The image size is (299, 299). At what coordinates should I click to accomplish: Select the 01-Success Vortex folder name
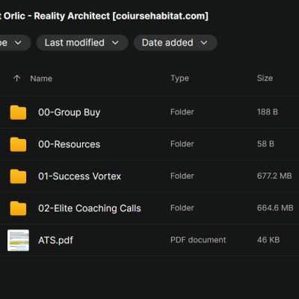point(80,176)
